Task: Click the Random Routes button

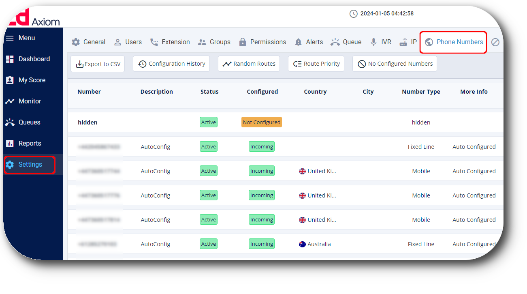Action: [x=249, y=64]
